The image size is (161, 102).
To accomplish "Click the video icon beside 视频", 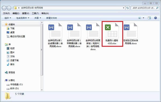I will 8,48.
